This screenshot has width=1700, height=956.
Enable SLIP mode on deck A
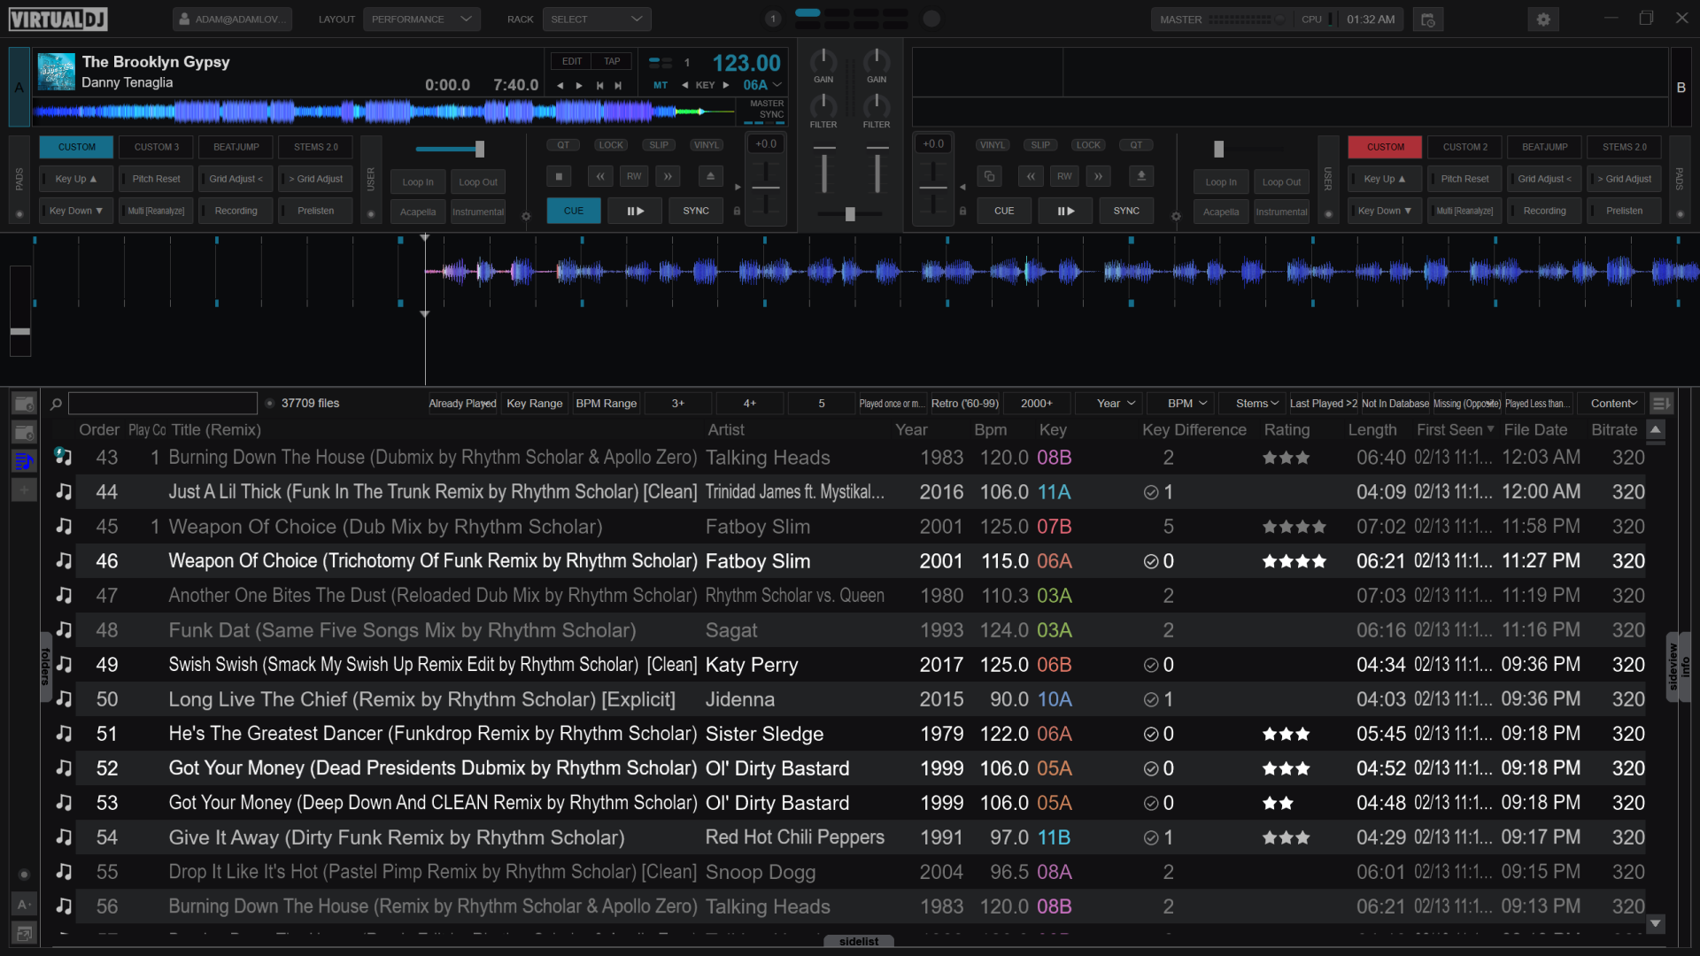[659, 145]
